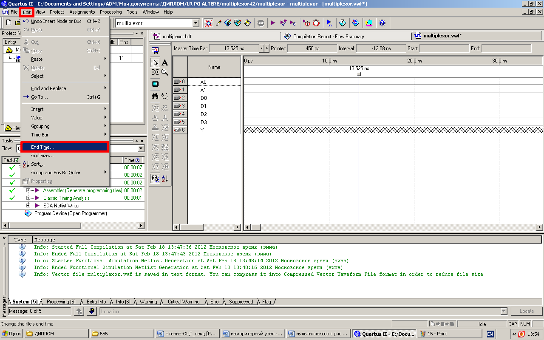Screen dimensions: 544x340
Task: Open the Processing menu in menu bar
Action: (x=110, y=12)
